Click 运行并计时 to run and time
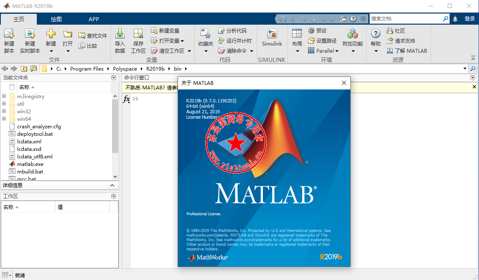This screenshot has width=479, height=280. [x=235, y=41]
